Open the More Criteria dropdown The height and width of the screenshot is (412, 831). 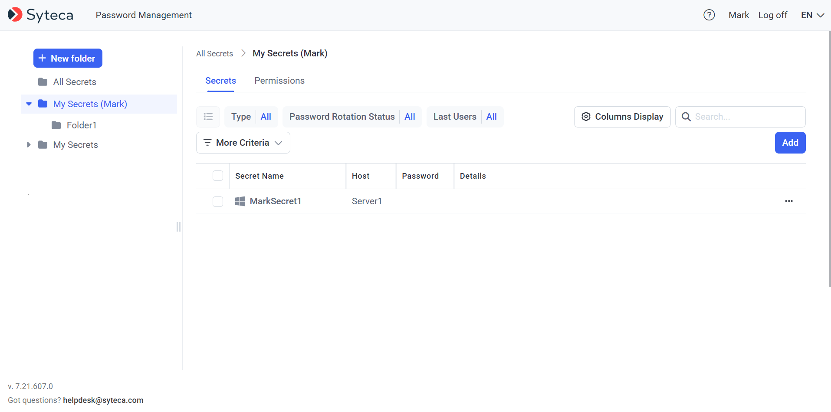click(x=243, y=143)
